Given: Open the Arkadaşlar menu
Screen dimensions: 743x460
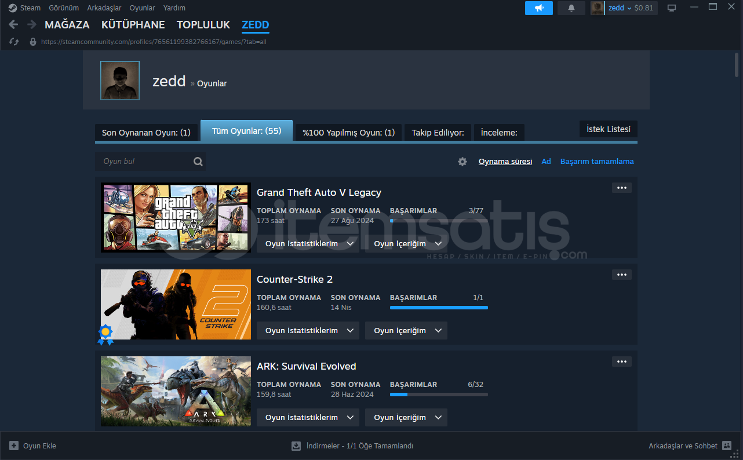Looking at the screenshot, I should 104,8.
